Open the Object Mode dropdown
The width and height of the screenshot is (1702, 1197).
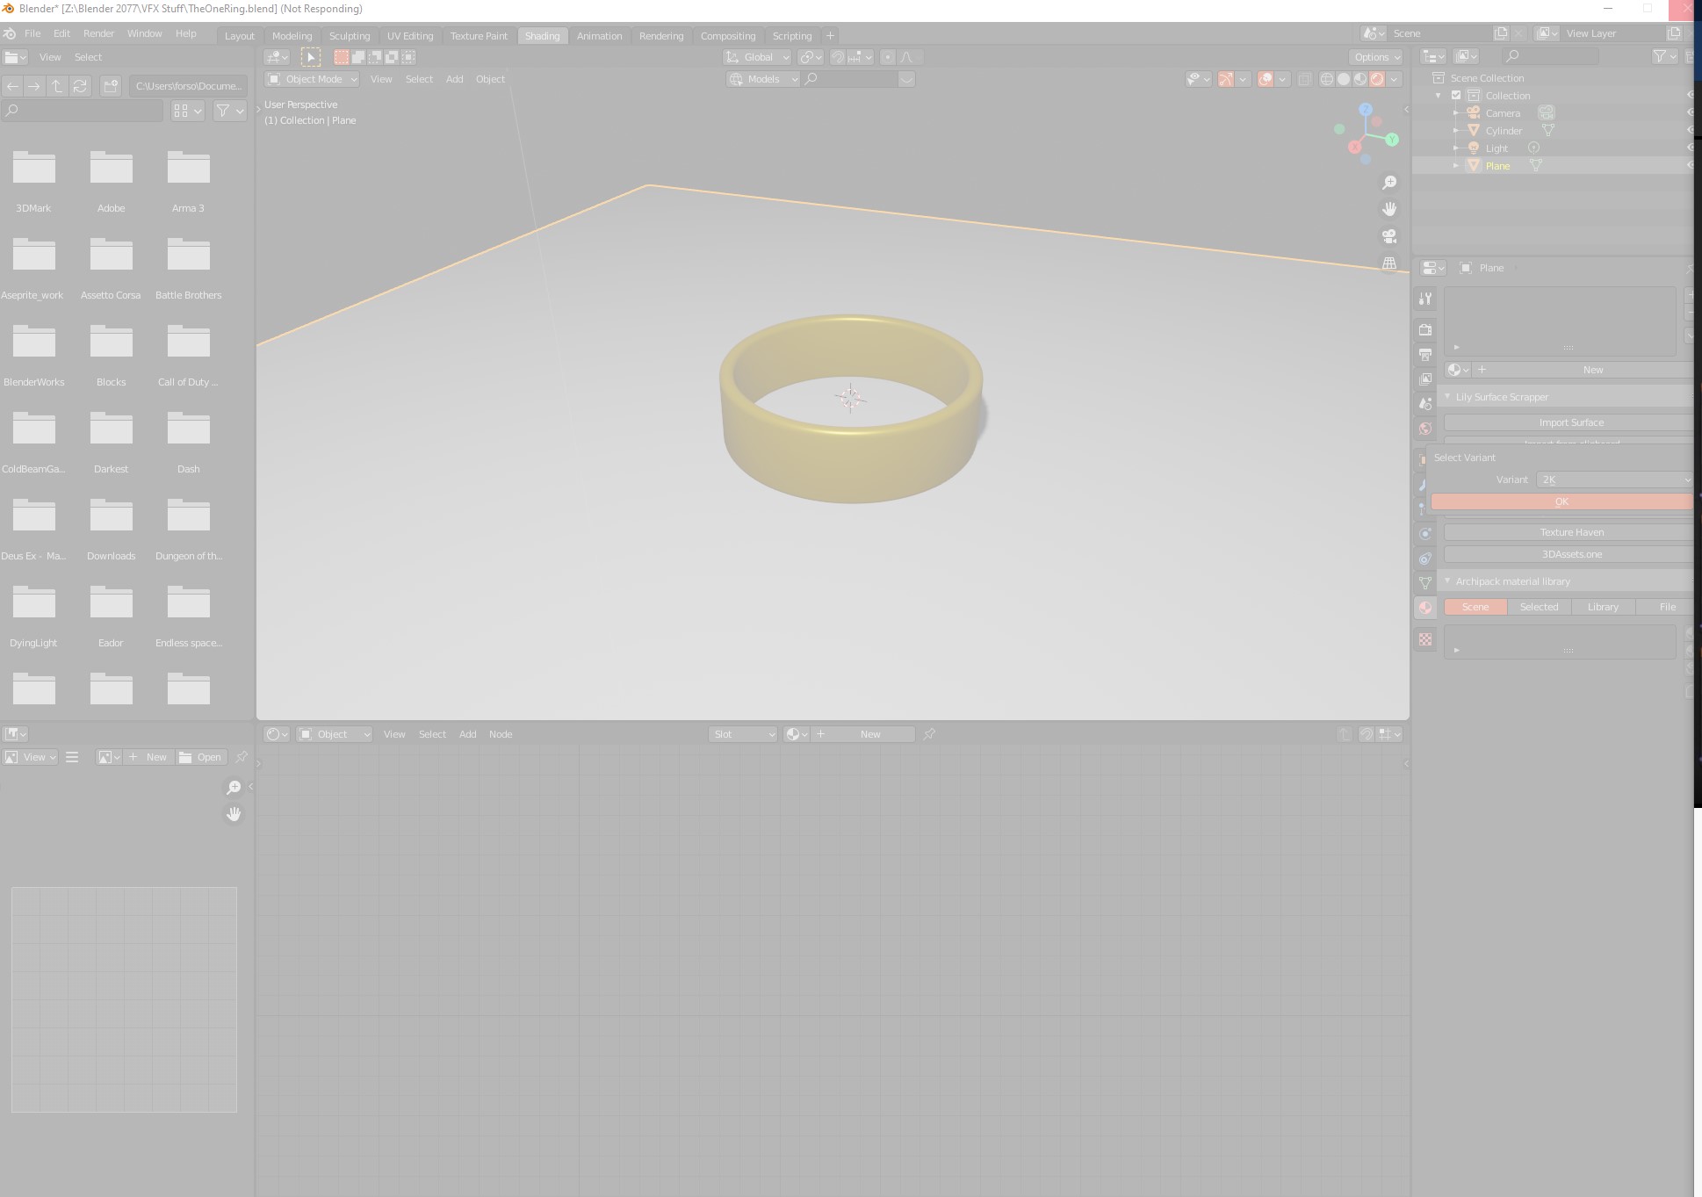pos(313,79)
